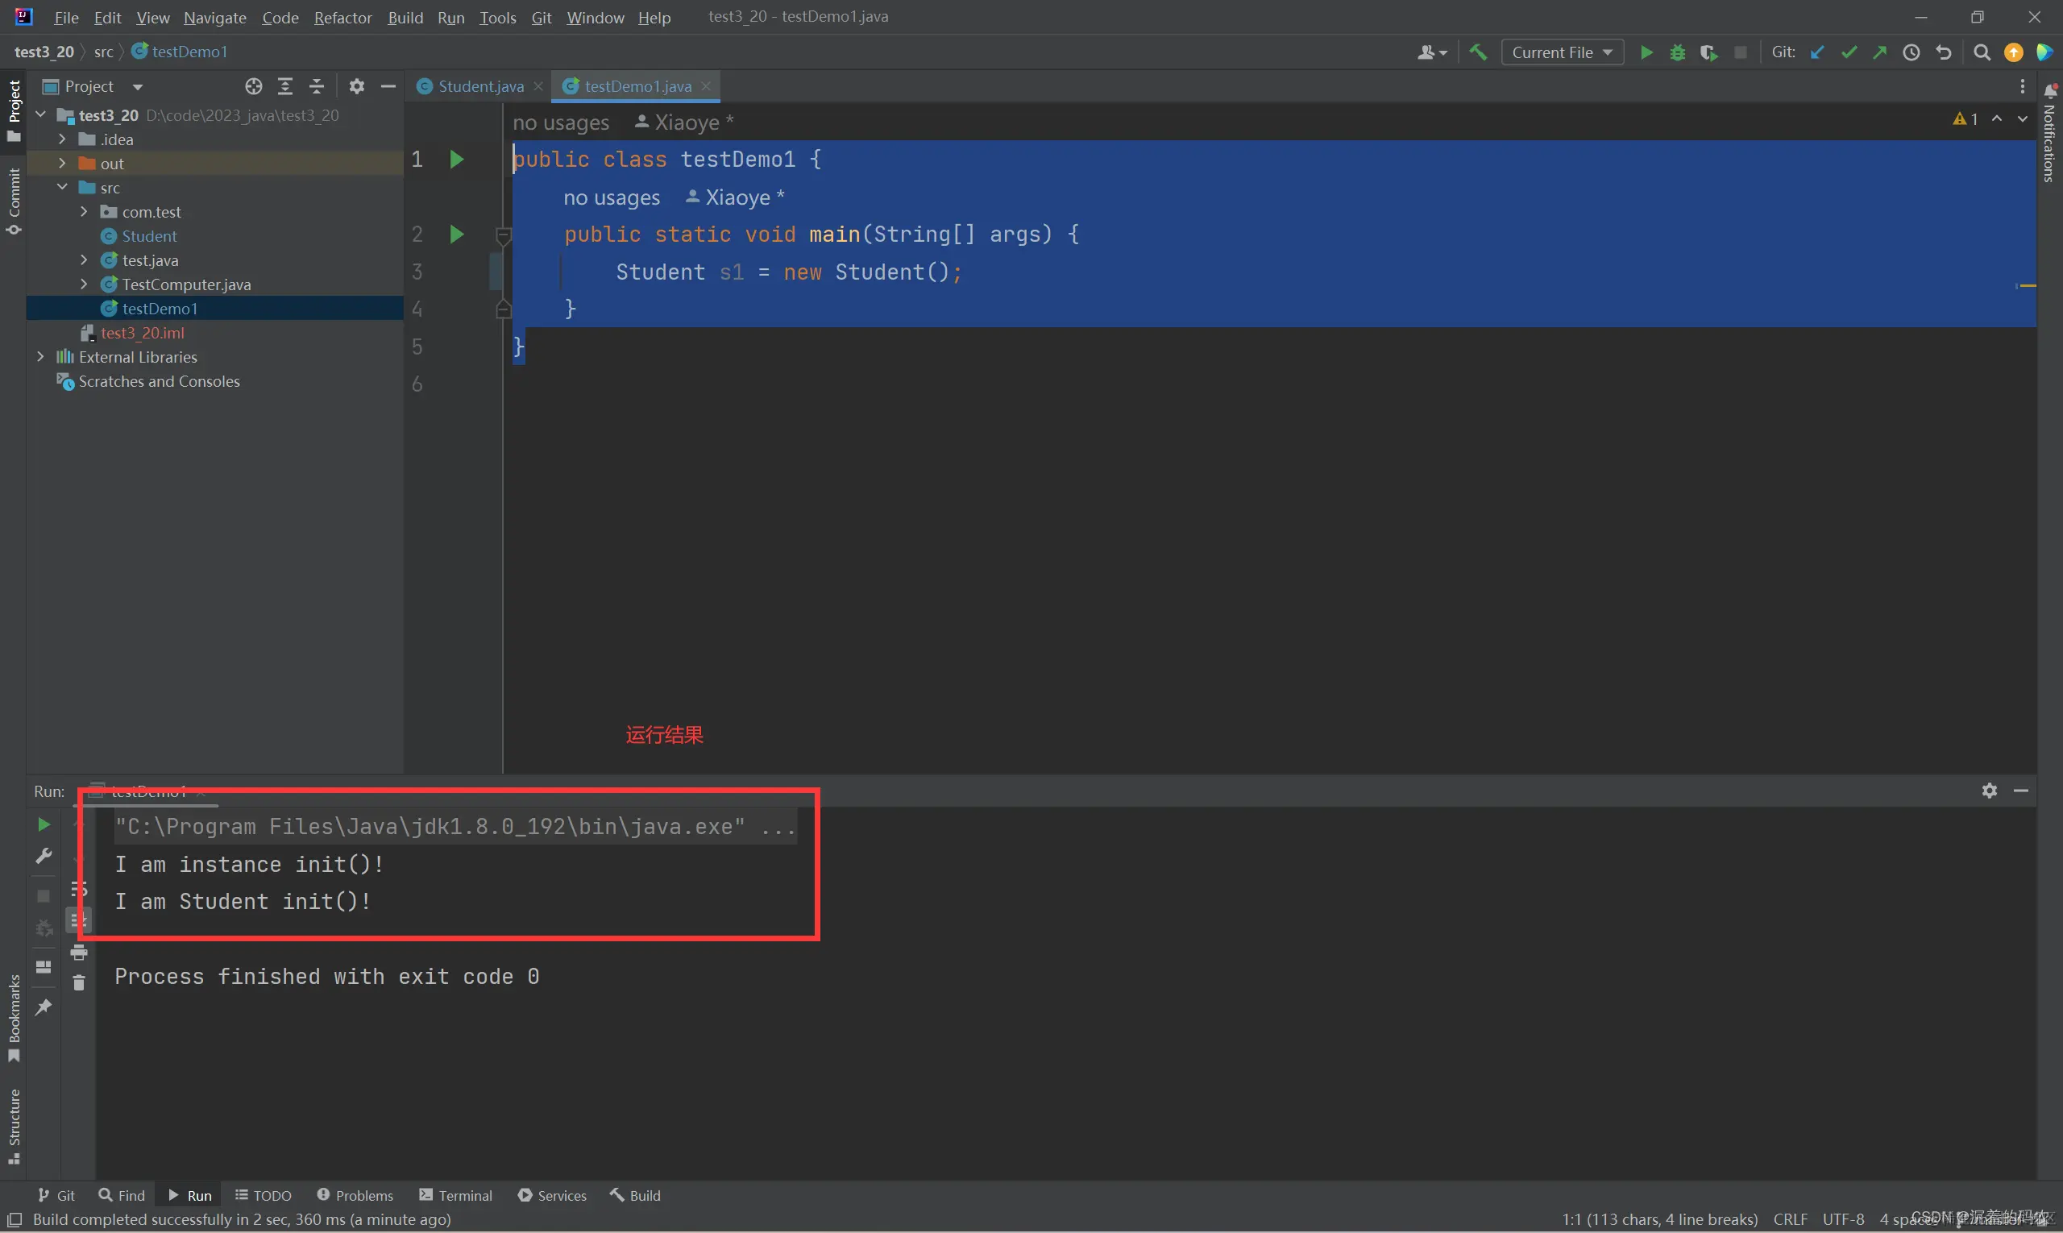Expand the External Libraries tree node
Image resolution: width=2063 pixels, height=1233 pixels.
39,356
